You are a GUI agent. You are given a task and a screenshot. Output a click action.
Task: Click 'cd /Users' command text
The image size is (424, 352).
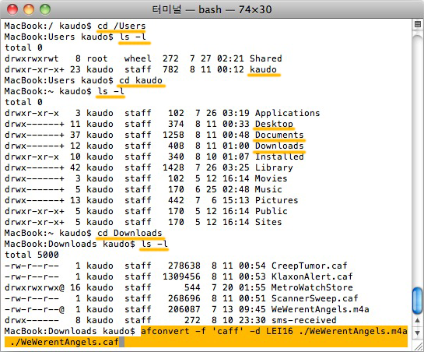point(121,26)
